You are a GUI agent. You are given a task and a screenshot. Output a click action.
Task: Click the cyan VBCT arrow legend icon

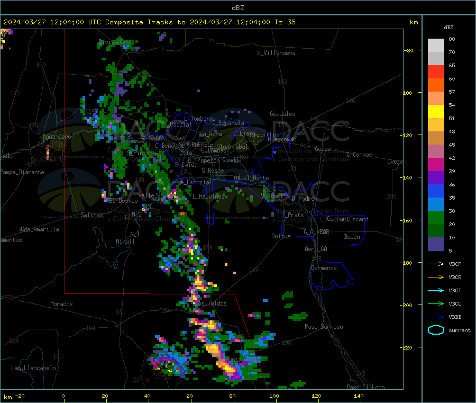[436, 291]
